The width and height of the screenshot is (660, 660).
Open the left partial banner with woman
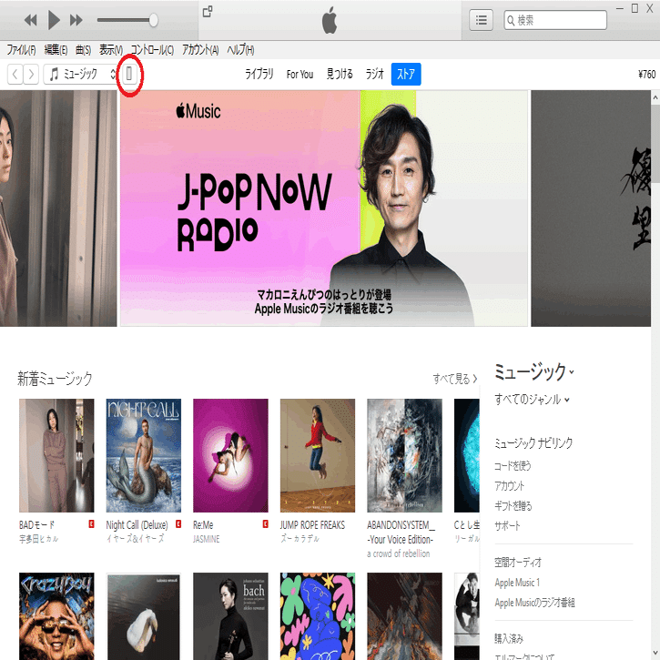coord(58,208)
